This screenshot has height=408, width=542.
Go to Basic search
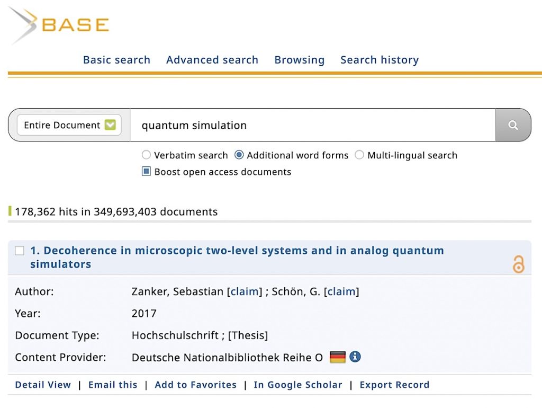coord(116,60)
